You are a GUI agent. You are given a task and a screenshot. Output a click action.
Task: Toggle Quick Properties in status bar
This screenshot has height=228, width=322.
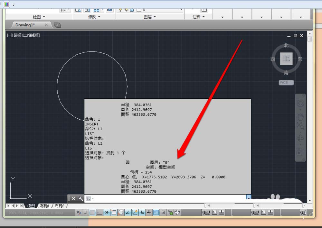(x=163, y=213)
